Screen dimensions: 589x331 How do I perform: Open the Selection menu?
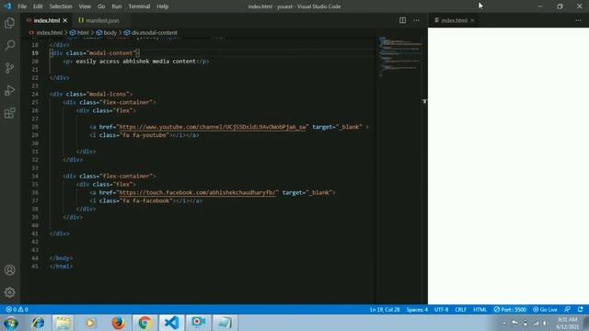pos(61,6)
